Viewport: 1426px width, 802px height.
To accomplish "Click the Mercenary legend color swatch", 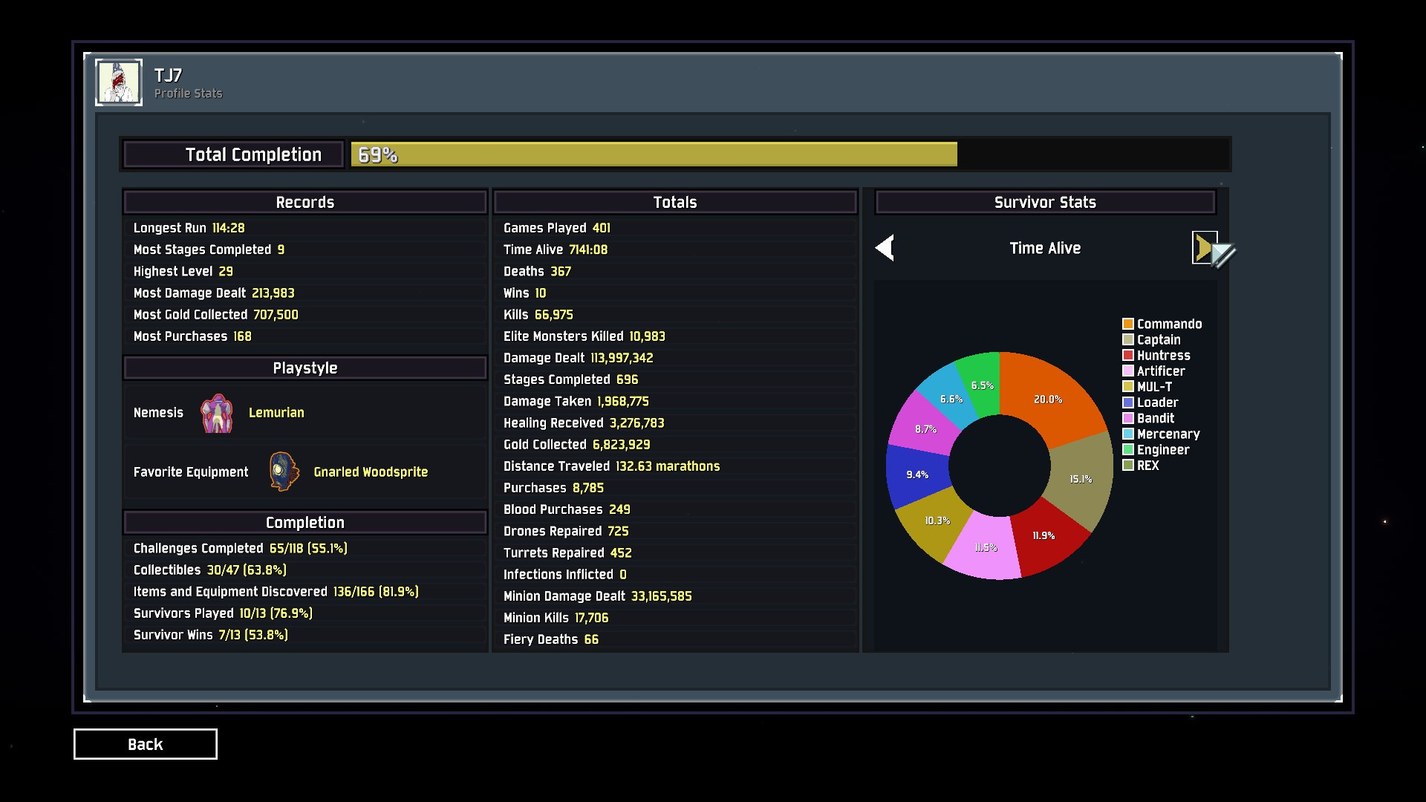I will click(1127, 434).
